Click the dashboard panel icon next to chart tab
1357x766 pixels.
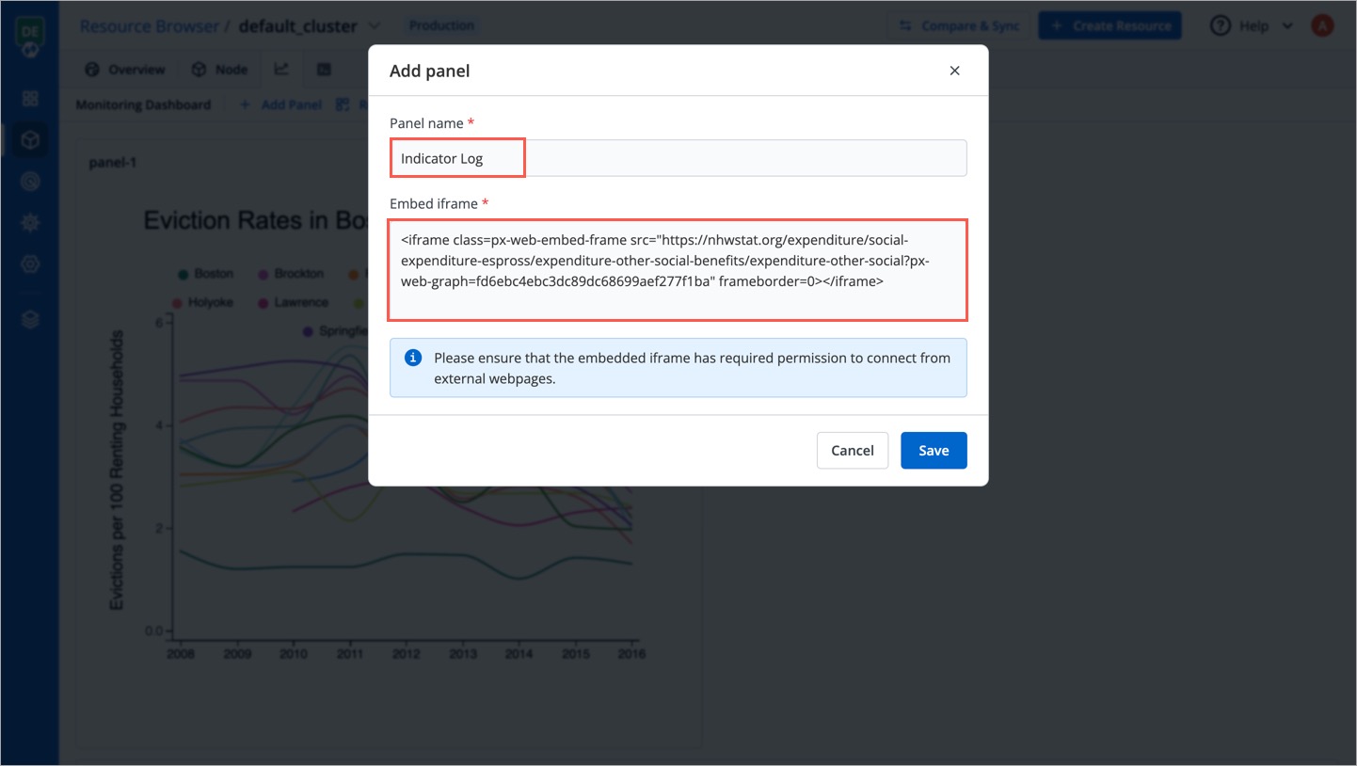(324, 69)
